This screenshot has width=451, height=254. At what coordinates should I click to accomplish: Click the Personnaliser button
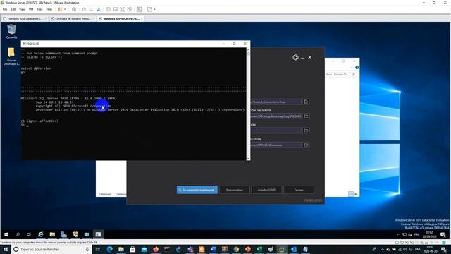point(235,190)
